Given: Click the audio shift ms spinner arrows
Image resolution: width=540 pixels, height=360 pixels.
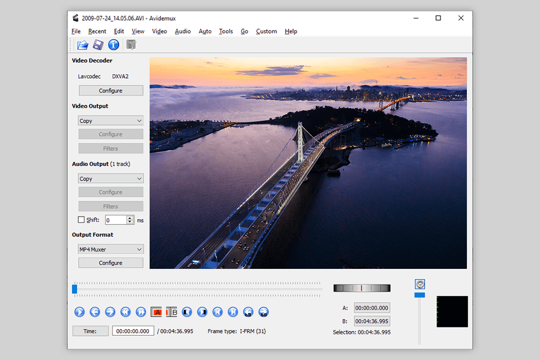Looking at the screenshot, I should [130, 220].
